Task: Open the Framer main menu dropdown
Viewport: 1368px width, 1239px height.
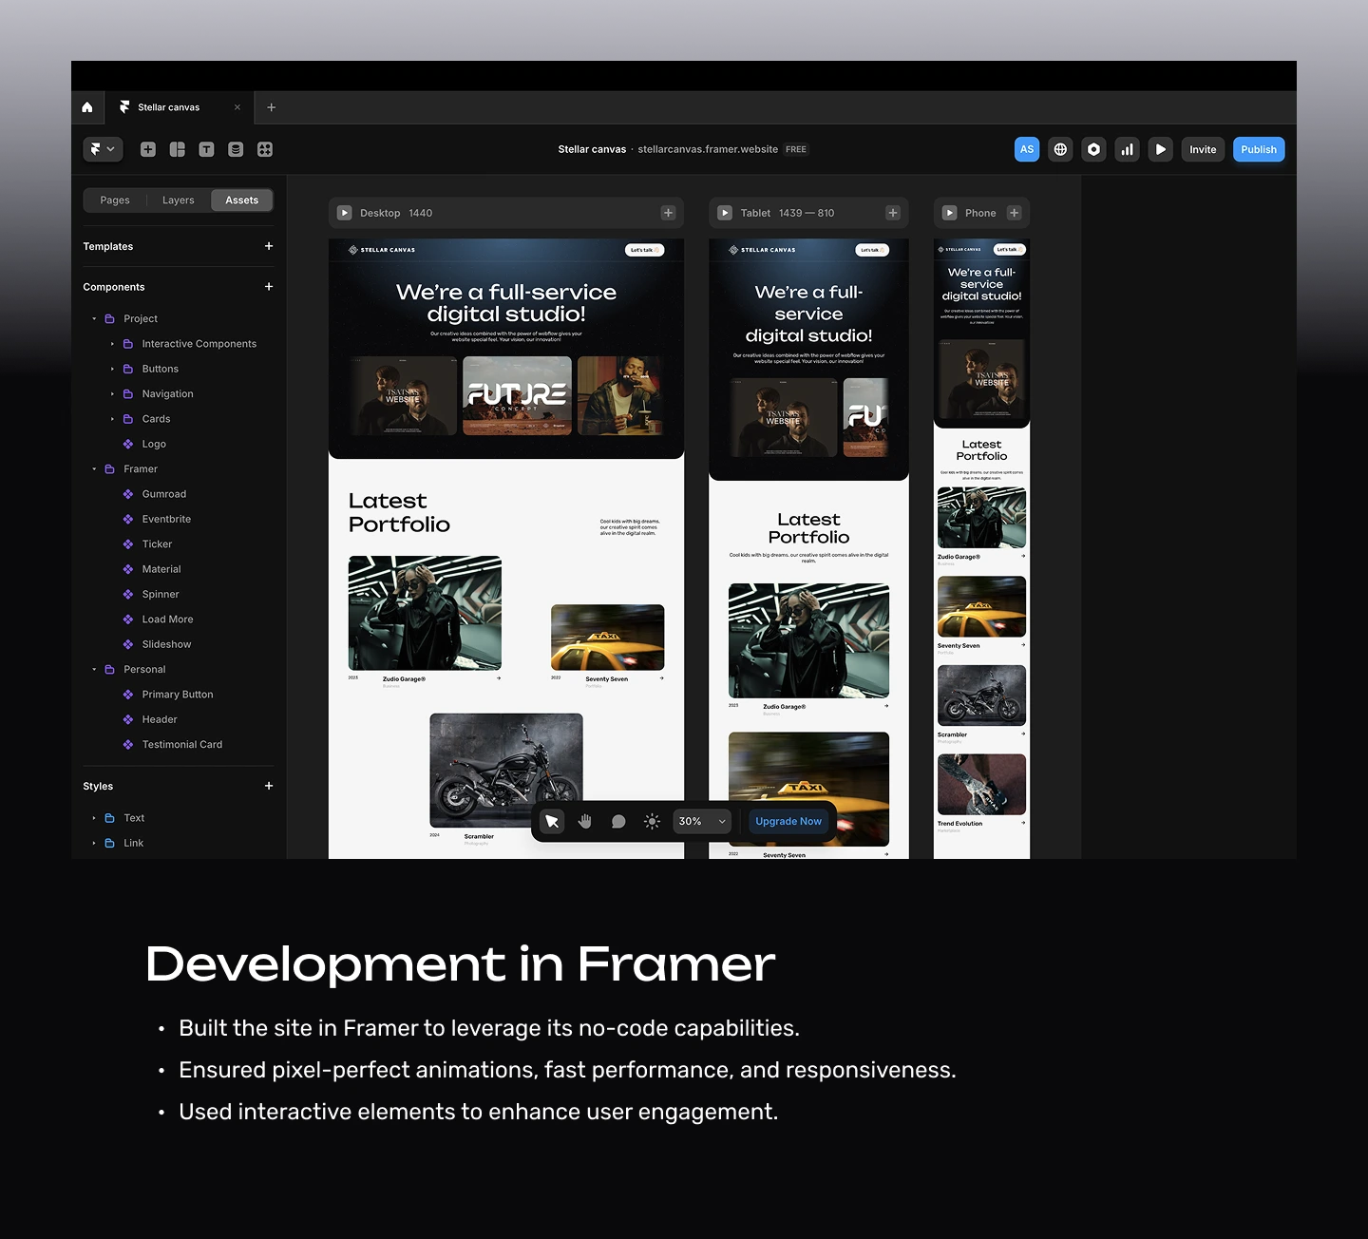Action: 103,149
